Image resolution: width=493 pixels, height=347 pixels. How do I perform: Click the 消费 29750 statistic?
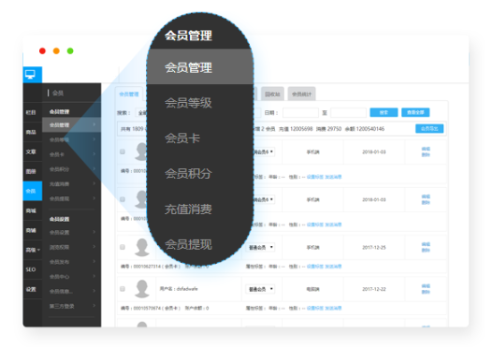[x=328, y=129]
